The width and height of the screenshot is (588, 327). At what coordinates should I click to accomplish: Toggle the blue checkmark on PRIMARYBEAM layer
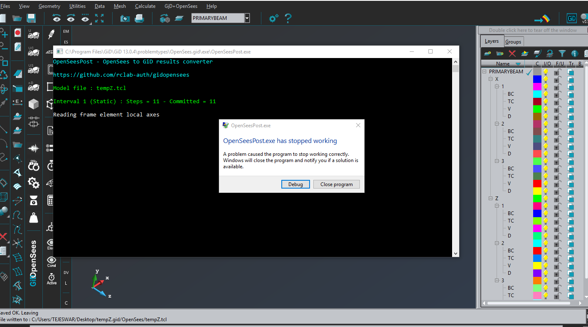tap(528, 71)
